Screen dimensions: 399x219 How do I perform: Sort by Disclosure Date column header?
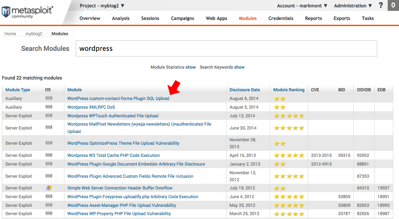[x=245, y=90]
